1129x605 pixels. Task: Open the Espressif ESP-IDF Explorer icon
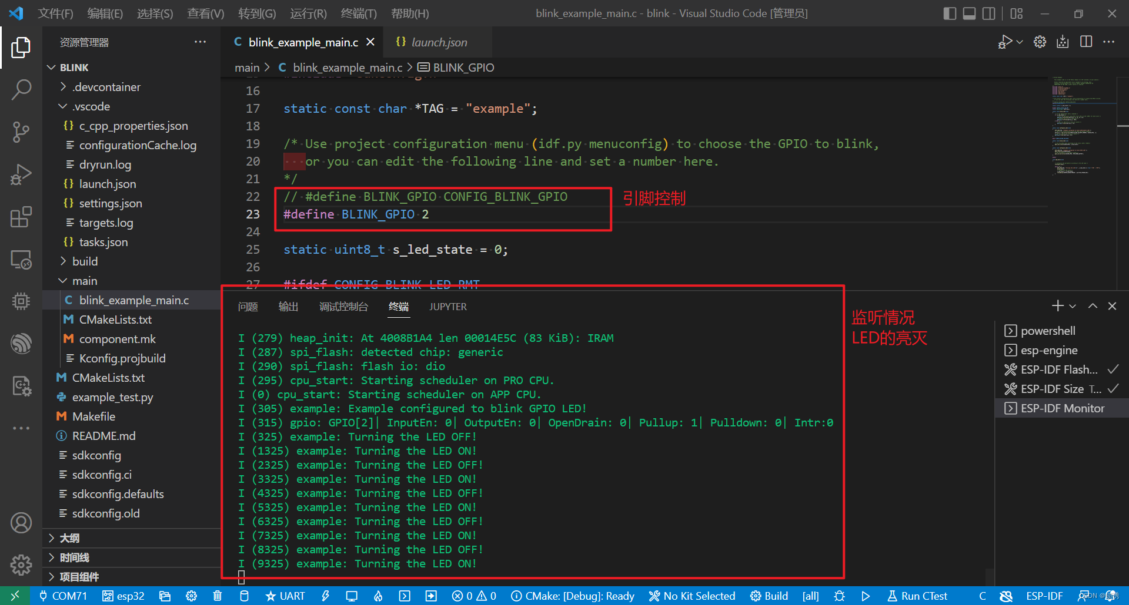[21, 344]
